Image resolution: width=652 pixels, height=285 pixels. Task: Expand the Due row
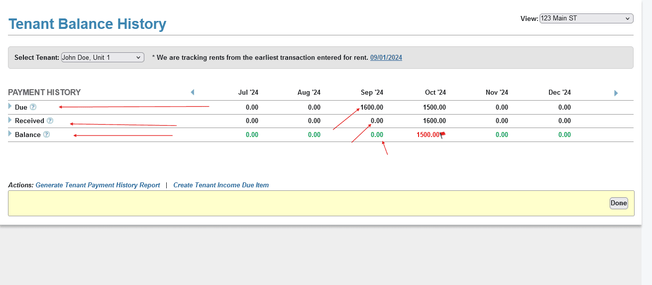(x=10, y=106)
